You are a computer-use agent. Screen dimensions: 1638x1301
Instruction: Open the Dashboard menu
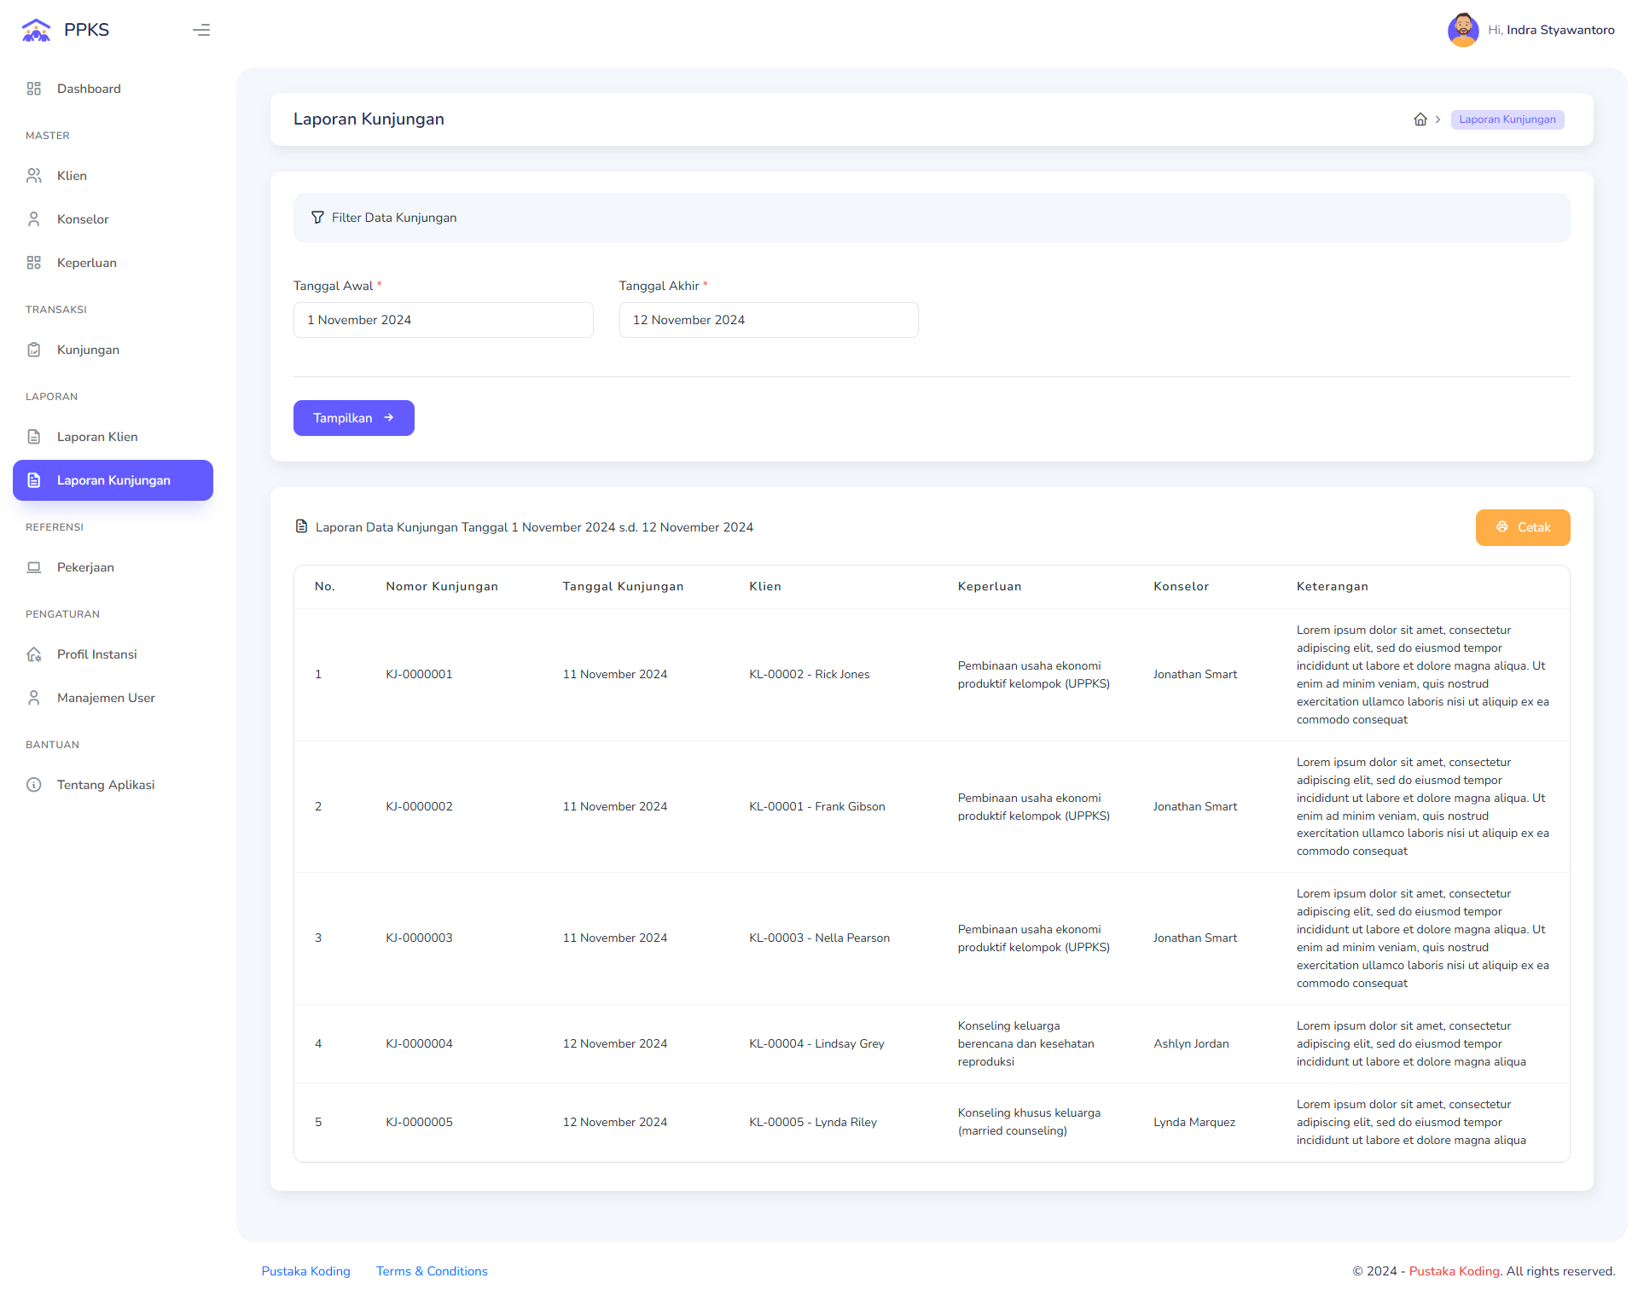click(113, 89)
